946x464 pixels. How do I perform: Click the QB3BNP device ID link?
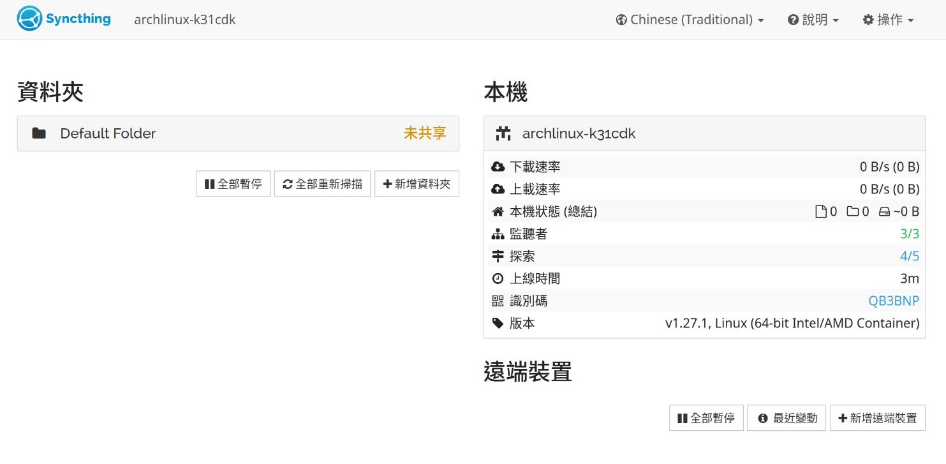(894, 301)
